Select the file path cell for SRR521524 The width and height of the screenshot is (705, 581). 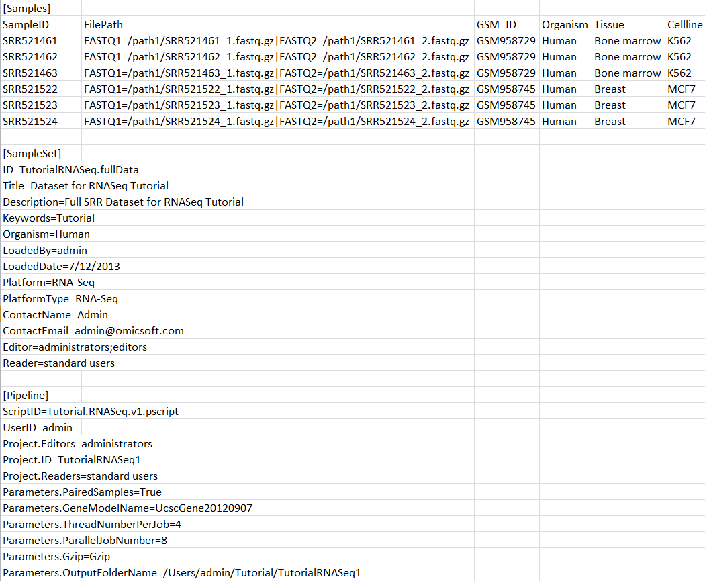[x=277, y=122]
